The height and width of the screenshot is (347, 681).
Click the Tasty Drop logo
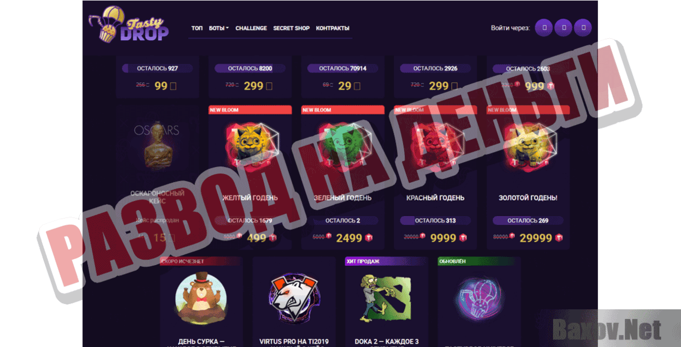pyautogui.click(x=129, y=25)
